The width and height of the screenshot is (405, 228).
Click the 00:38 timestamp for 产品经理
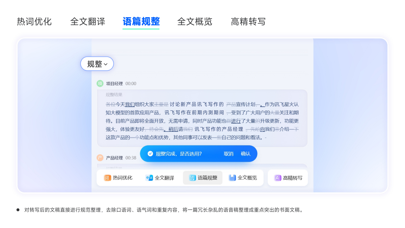pyautogui.click(x=132, y=158)
